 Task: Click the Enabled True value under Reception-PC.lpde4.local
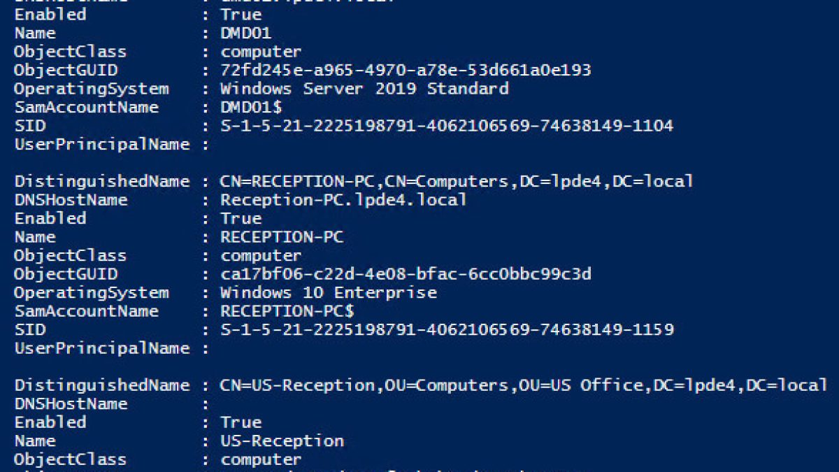click(x=241, y=218)
